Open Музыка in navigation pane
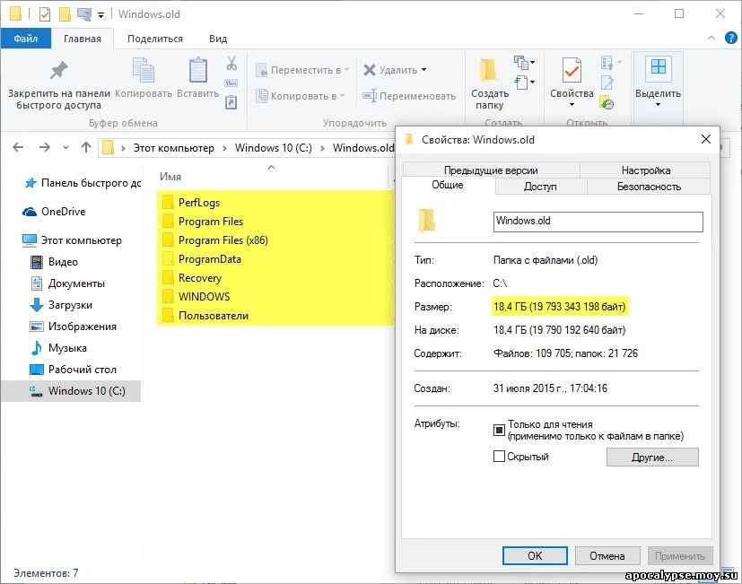 pyautogui.click(x=58, y=348)
